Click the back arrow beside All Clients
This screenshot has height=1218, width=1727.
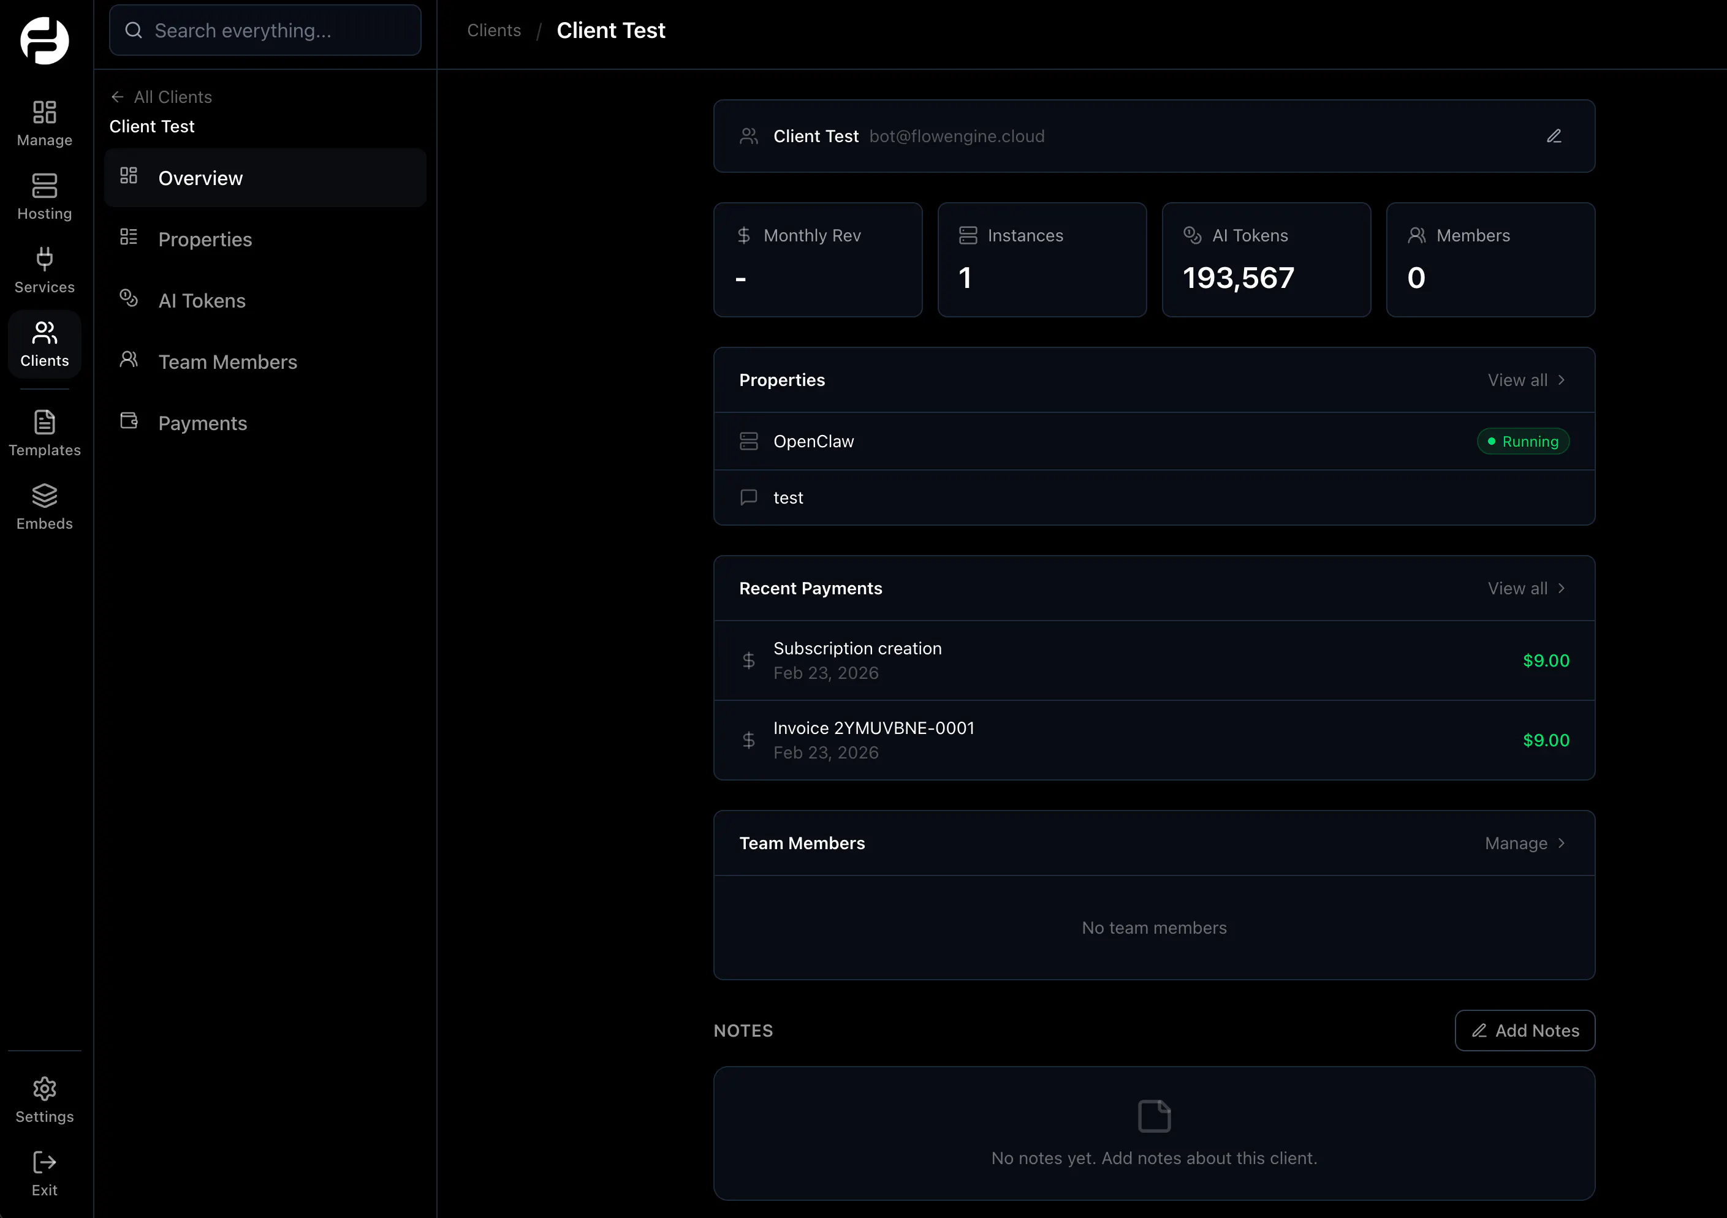(117, 97)
